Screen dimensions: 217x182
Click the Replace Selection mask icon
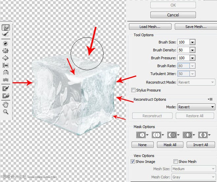coord(141,135)
